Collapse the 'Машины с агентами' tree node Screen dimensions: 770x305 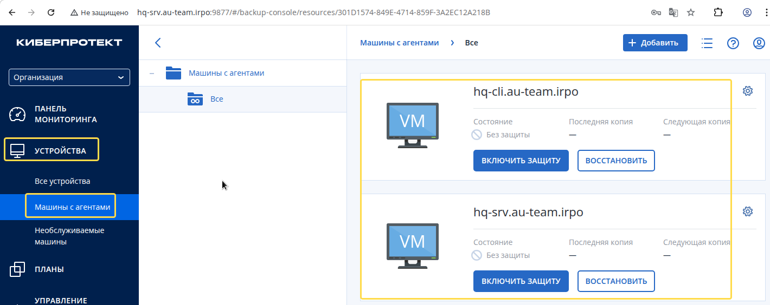pyautogui.click(x=151, y=73)
